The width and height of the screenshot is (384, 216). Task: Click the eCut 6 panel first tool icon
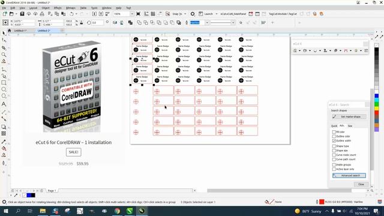coord(295,50)
